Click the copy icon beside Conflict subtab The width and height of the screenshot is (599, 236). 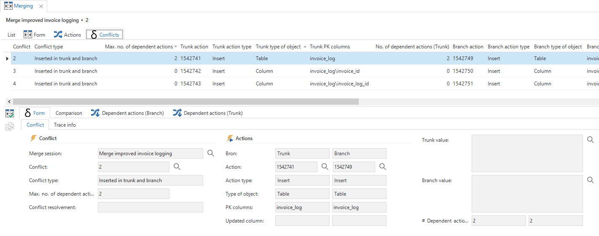coord(10,126)
